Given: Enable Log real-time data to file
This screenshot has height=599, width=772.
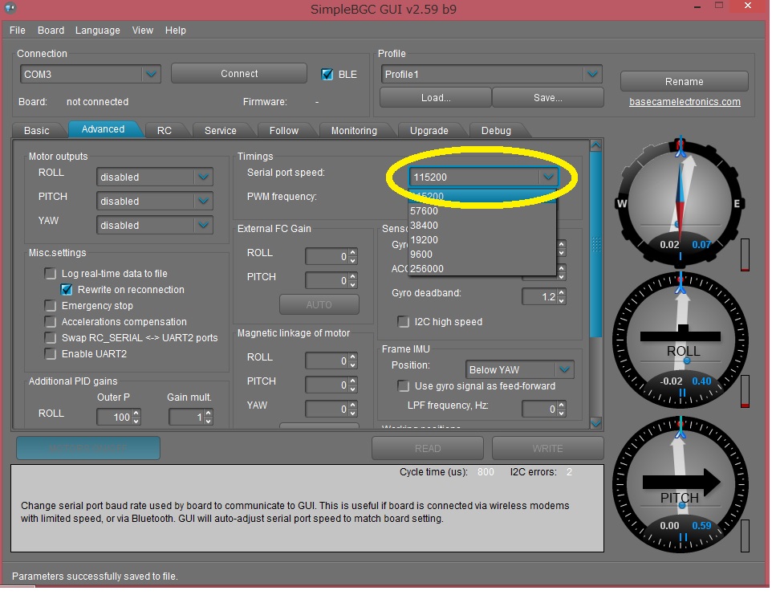Looking at the screenshot, I should pyautogui.click(x=51, y=273).
